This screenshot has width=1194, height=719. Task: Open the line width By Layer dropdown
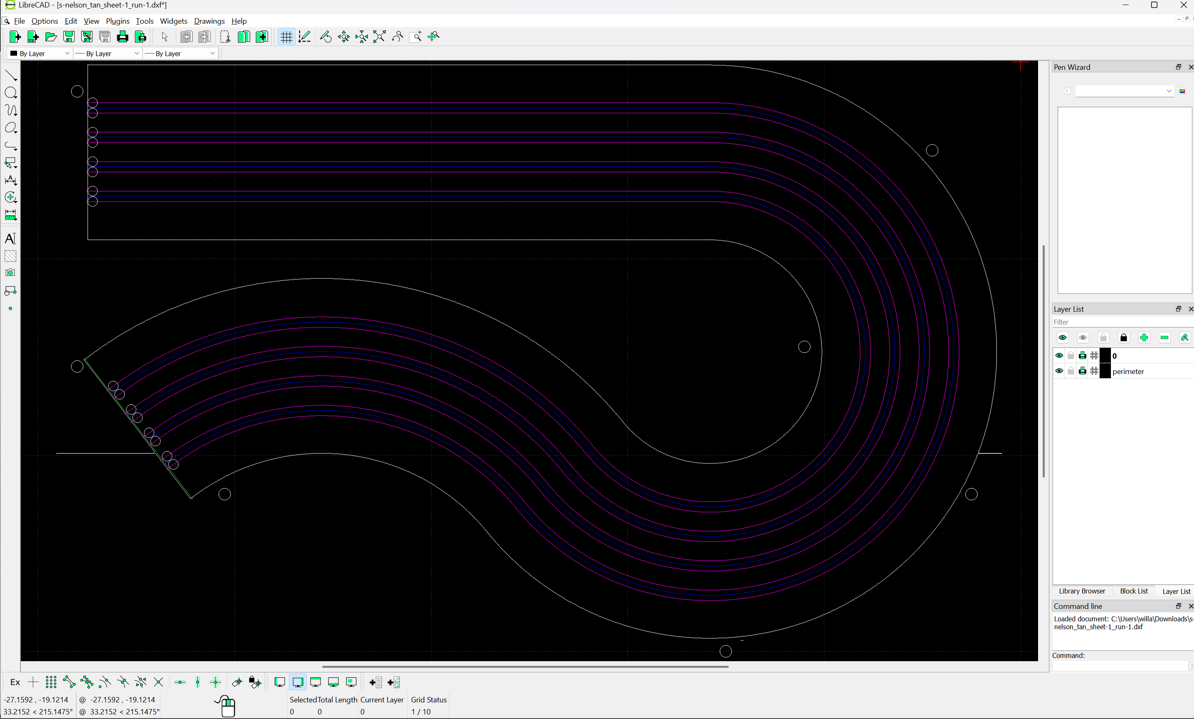click(x=109, y=53)
